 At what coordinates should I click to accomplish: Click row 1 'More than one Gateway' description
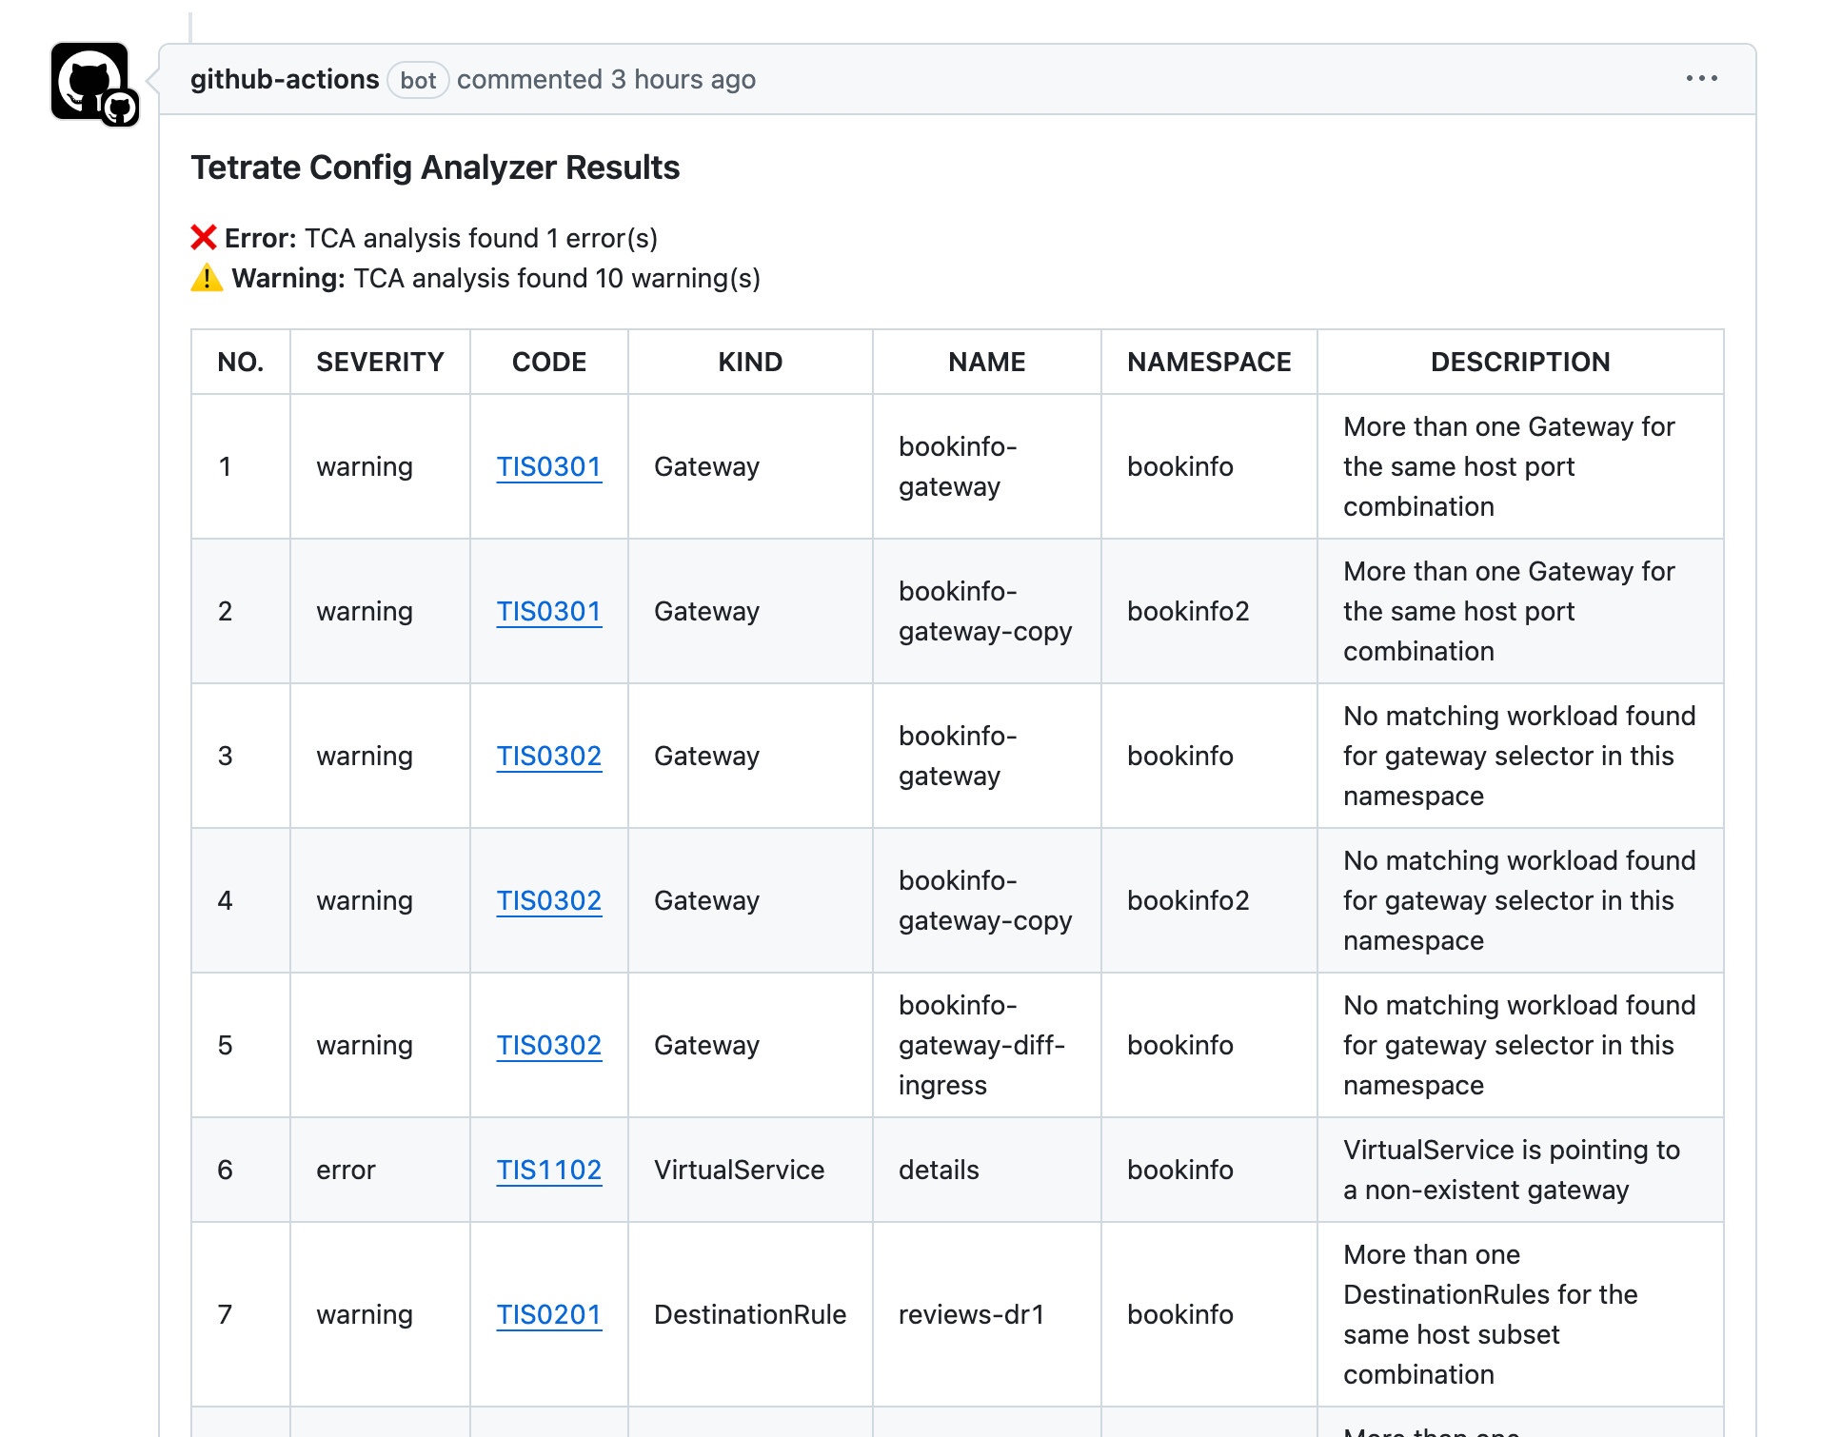coord(1509,466)
